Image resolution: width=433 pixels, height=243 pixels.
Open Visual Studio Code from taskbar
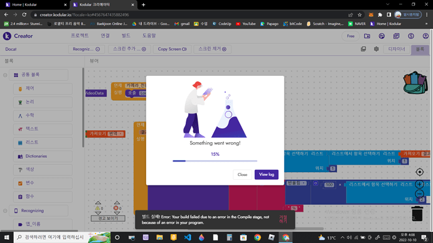(188, 237)
